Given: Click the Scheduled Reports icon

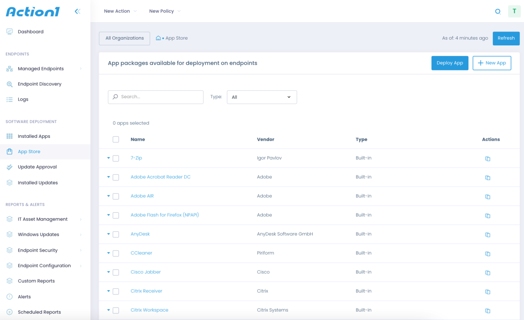Looking at the screenshot, I should [x=9, y=312].
